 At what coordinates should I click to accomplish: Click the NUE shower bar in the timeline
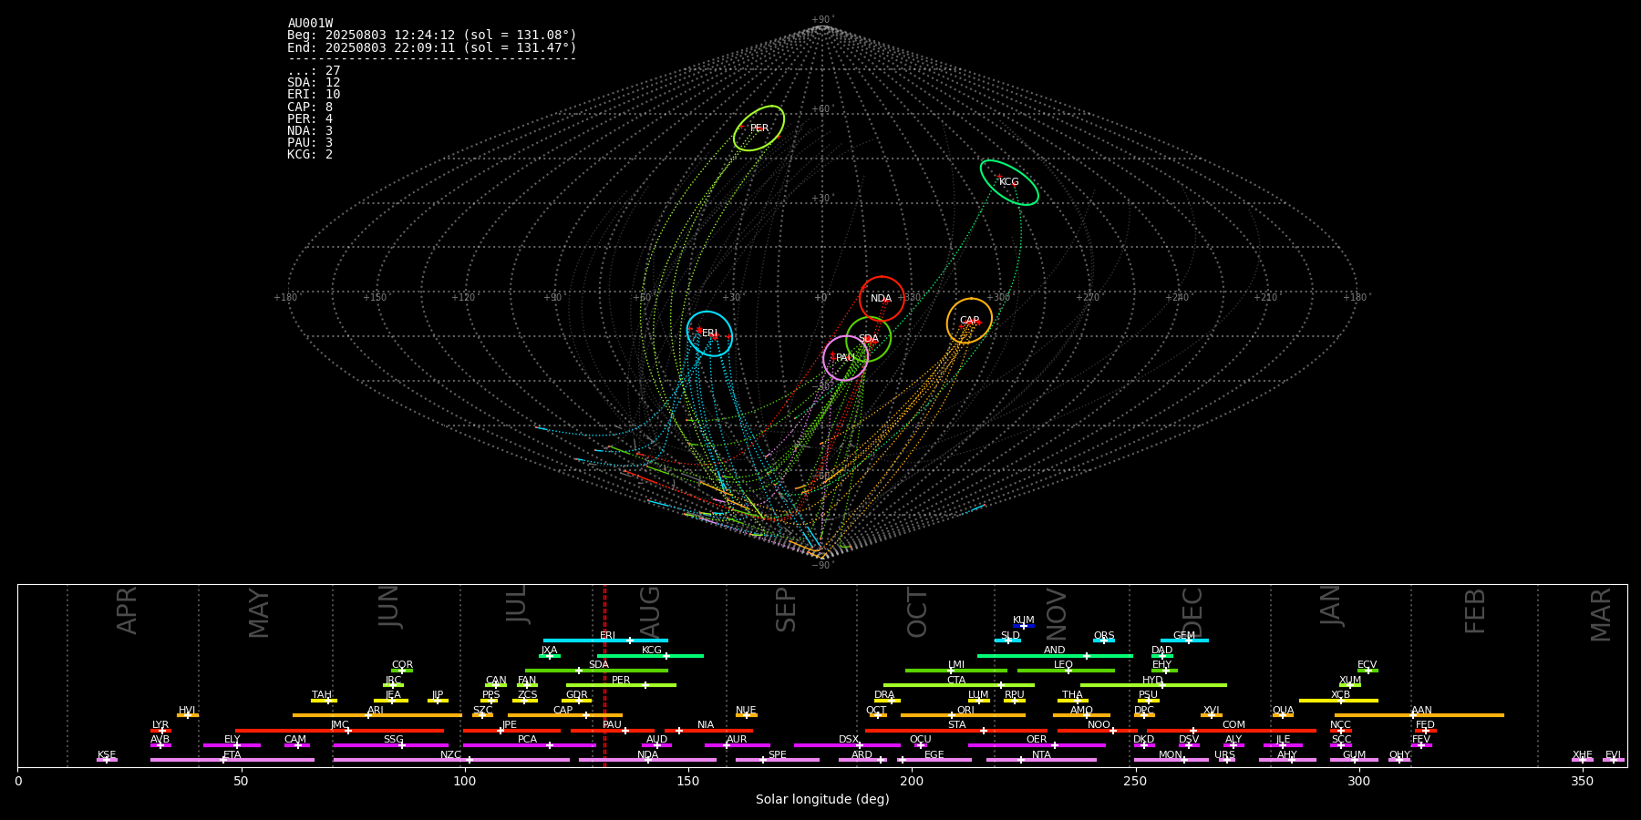(747, 715)
